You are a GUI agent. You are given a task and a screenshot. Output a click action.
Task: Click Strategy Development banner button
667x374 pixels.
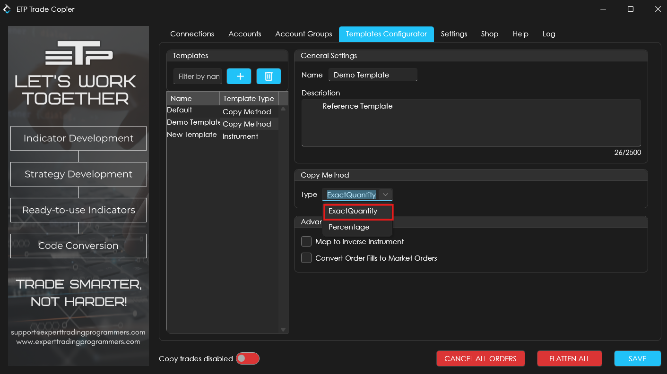click(78, 174)
